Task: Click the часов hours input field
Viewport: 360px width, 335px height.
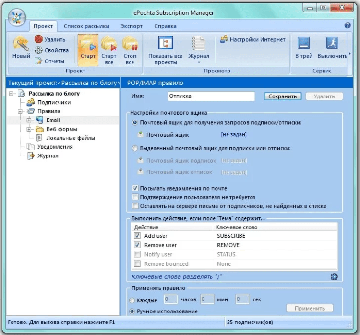Action: tap(170, 299)
